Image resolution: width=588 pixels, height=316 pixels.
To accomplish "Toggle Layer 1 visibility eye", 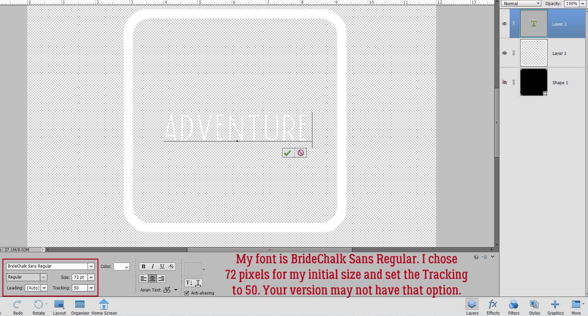I will click(505, 53).
